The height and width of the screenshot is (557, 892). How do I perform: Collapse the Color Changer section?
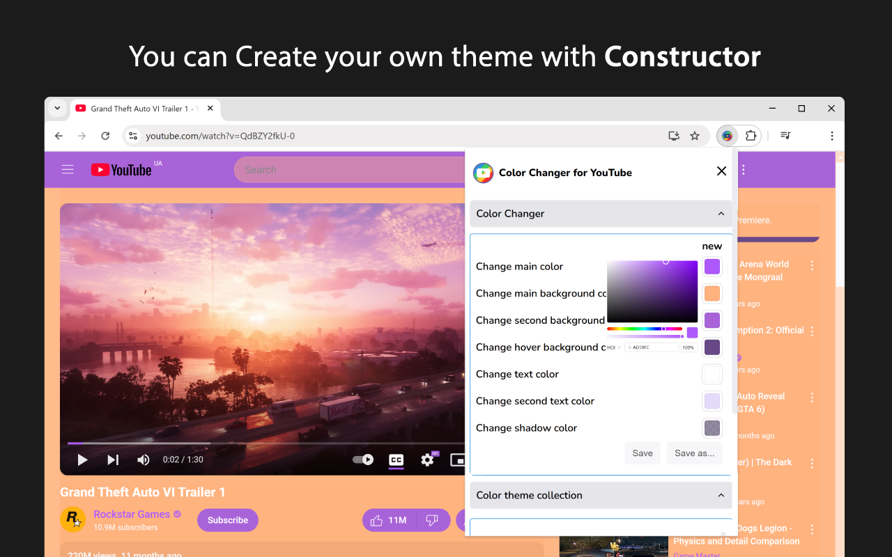[x=721, y=214]
